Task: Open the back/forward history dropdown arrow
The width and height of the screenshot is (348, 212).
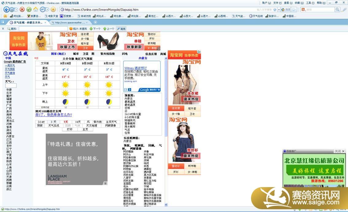Action: (x=16, y=10)
